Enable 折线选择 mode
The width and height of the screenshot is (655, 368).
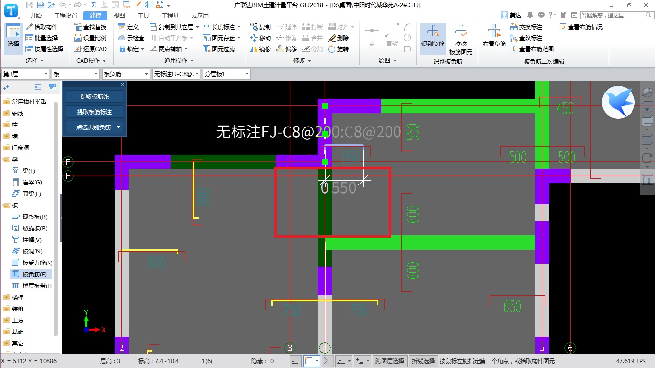pyautogui.click(x=423, y=361)
